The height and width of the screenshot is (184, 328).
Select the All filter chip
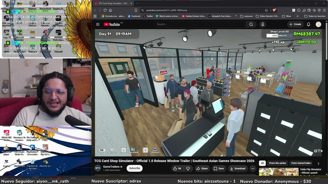pos(262,163)
